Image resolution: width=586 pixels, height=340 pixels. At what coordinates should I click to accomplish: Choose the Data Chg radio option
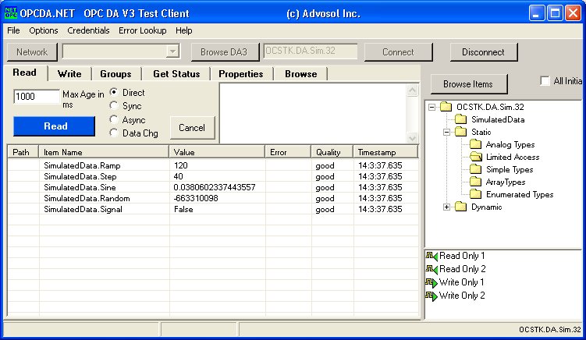click(x=115, y=133)
